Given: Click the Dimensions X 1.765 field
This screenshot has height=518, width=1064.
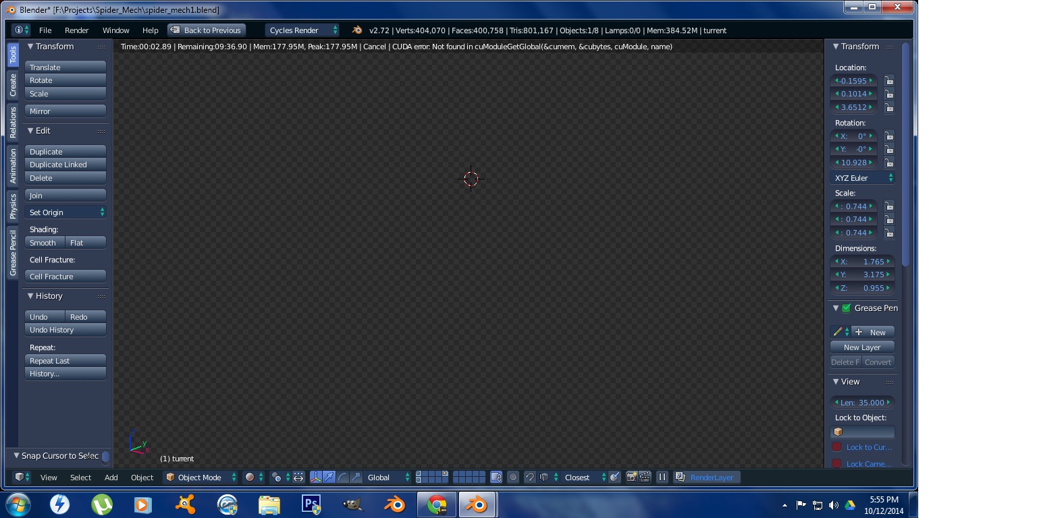Looking at the screenshot, I should pyautogui.click(x=863, y=262).
